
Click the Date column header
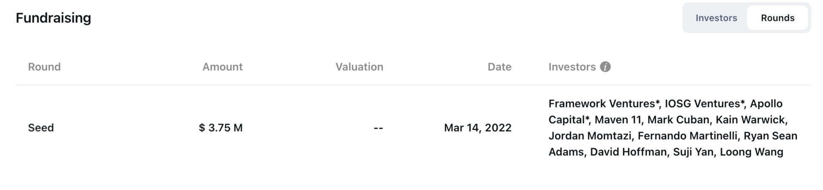[x=499, y=67]
